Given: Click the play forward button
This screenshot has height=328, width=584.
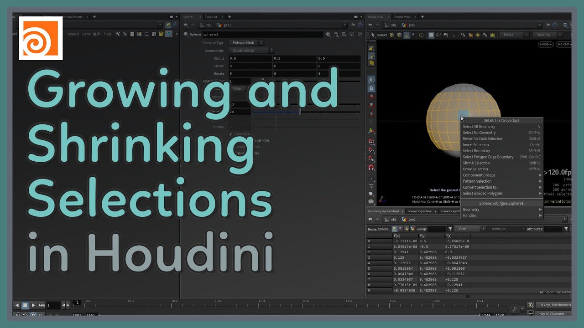Looking at the screenshot, I should pyautogui.click(x=33, y=305).
